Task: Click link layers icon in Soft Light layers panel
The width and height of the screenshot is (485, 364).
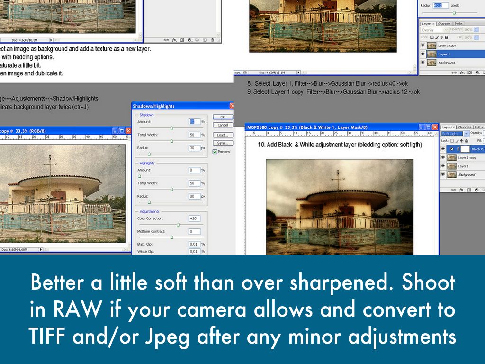Action: click(x=453, y=189)
